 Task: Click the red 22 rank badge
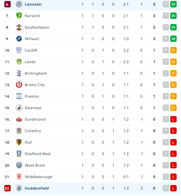click(x=7, y=188)
